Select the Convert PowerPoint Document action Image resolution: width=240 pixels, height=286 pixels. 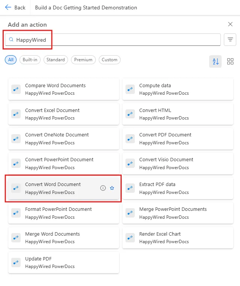pos(63,163)
